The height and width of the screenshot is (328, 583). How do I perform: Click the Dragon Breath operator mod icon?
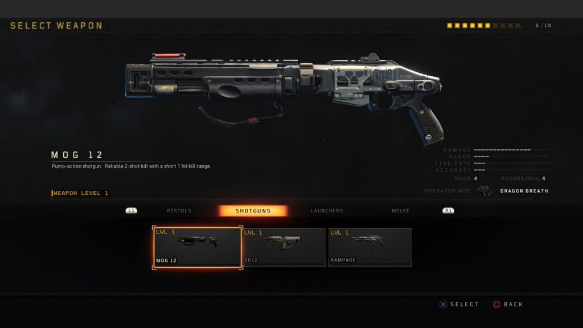[485, 191]
